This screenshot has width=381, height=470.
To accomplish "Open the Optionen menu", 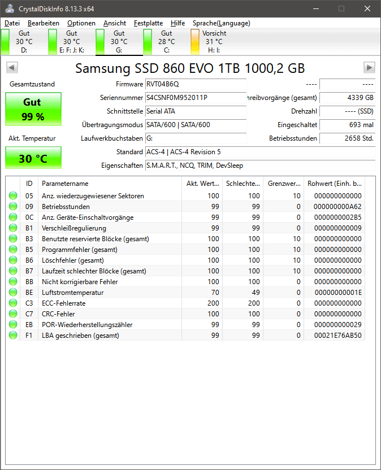I will [x=81, y=23].
